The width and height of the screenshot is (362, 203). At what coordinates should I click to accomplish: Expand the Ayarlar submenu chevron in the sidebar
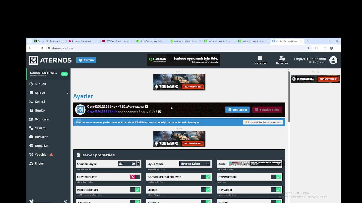67,93
